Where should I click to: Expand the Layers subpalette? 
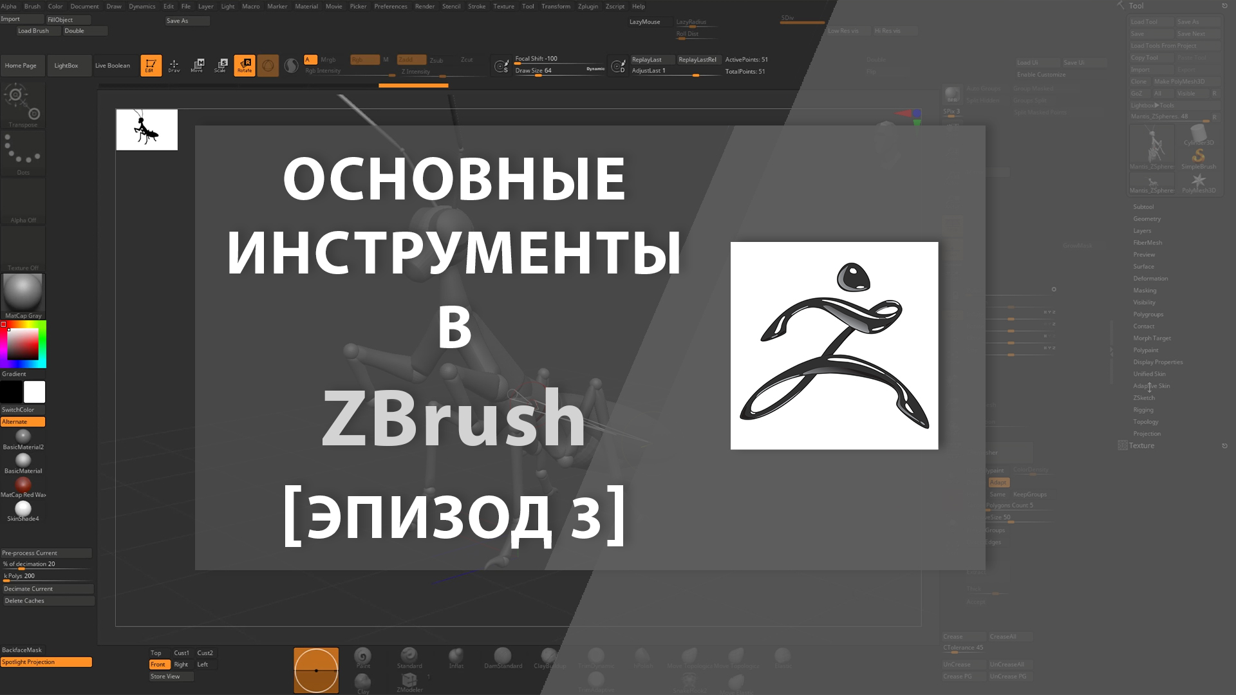1140,231
